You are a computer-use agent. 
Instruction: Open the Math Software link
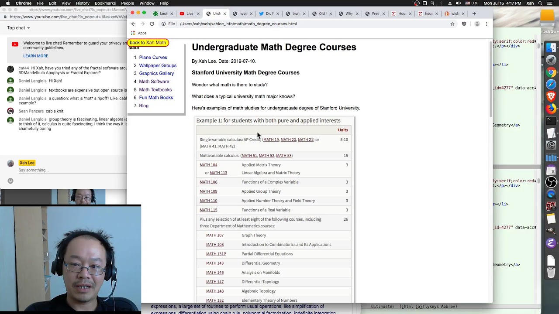coord(154,82)
